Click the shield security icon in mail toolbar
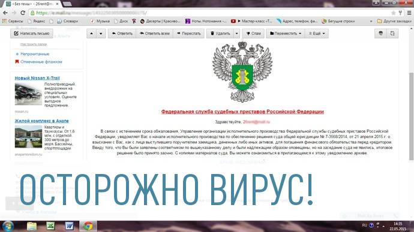Screen dimensions: 414x232 (x=381, y=33)
